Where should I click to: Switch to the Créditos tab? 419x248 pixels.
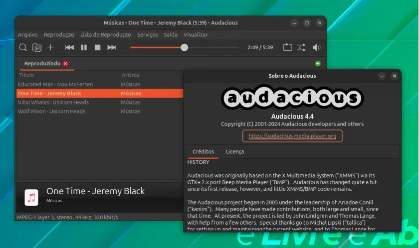(204, 151)
